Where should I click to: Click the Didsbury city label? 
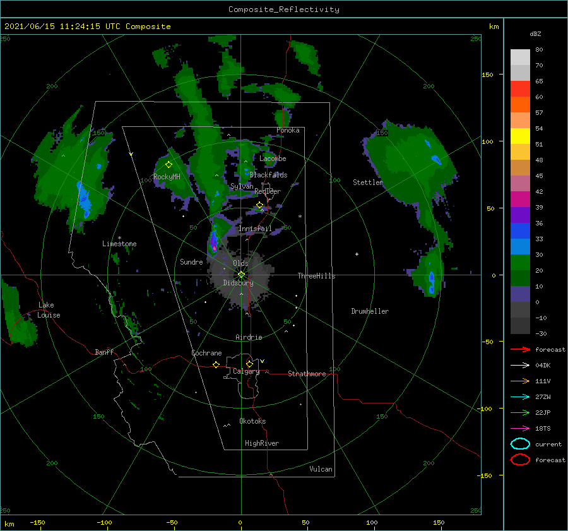click(238, 283)
